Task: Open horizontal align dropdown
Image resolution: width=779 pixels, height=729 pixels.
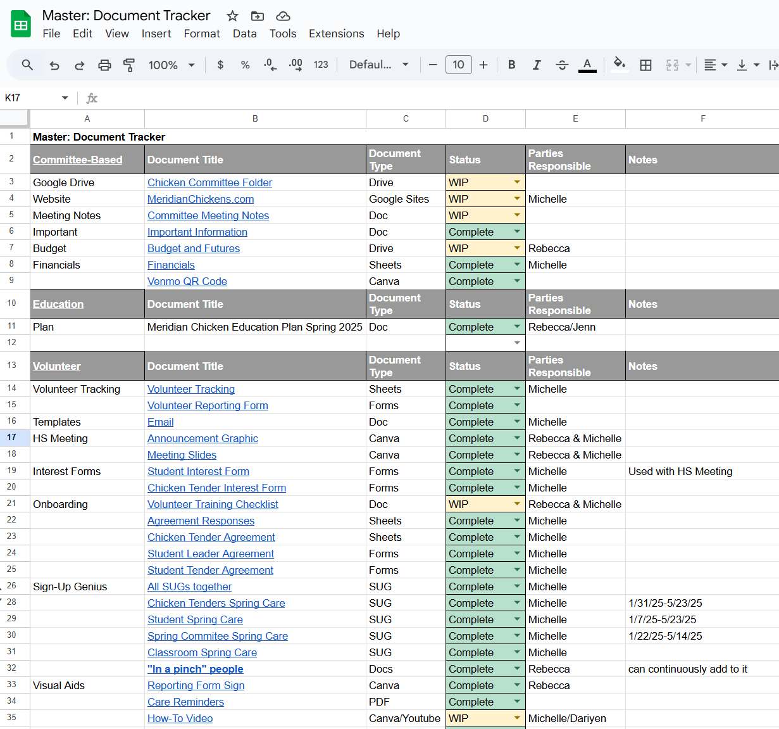Action: click(x=716, y=65)
